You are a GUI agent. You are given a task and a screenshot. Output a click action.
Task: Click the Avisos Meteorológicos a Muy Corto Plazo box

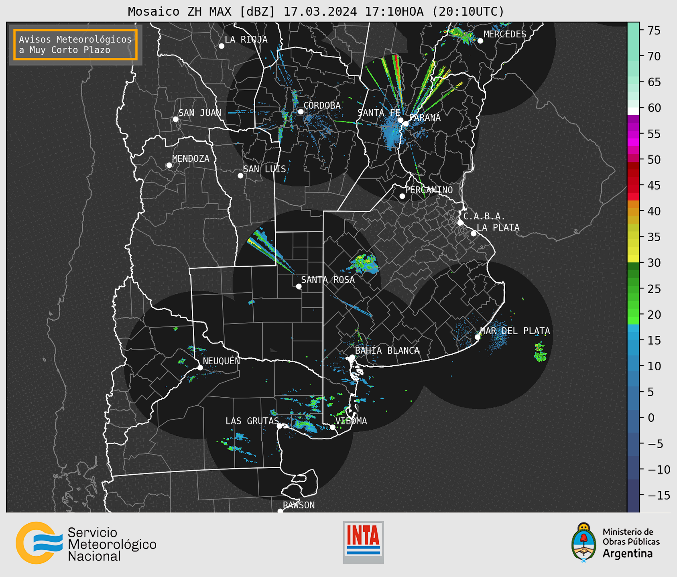pyautogui.click(x=75, y=45)
